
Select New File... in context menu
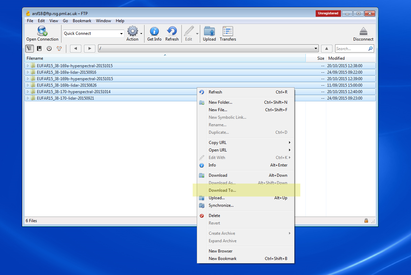246,110
